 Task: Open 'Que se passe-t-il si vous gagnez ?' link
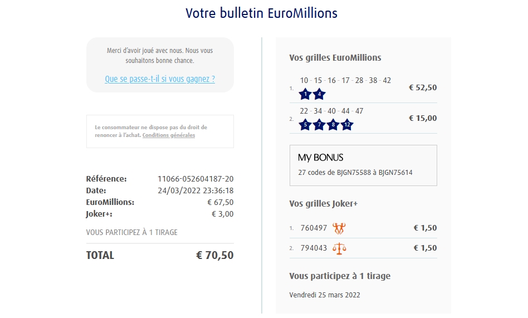160,79
